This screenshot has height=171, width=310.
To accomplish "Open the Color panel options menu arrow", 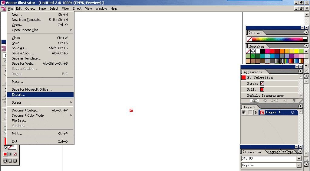I will pos(306,32).
